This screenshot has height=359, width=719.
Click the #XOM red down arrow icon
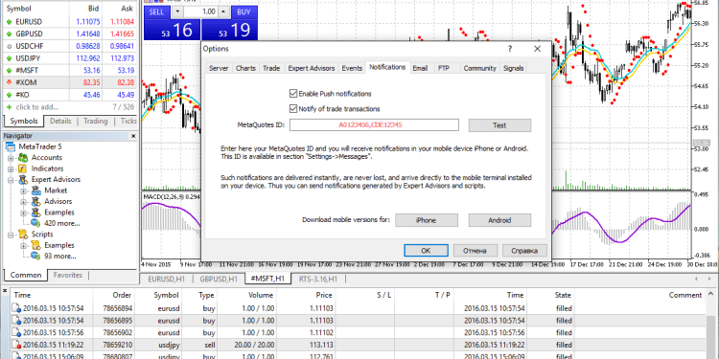pos(10,82)
